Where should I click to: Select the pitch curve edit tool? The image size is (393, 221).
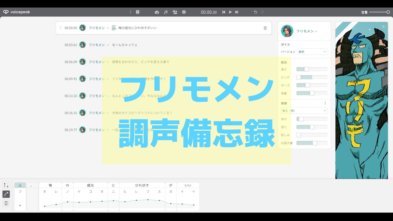6,194
